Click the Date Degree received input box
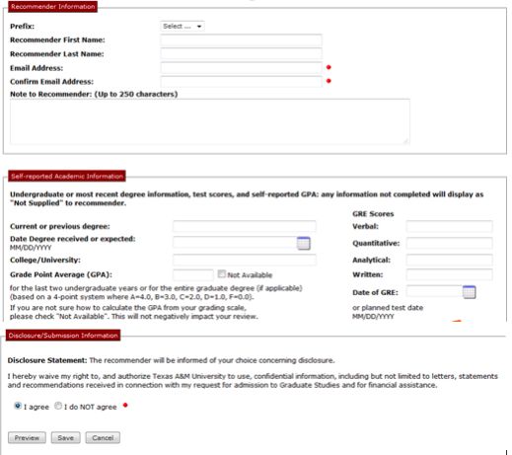The height and width of the screenshot is (455, 512). tap(235, 243)
